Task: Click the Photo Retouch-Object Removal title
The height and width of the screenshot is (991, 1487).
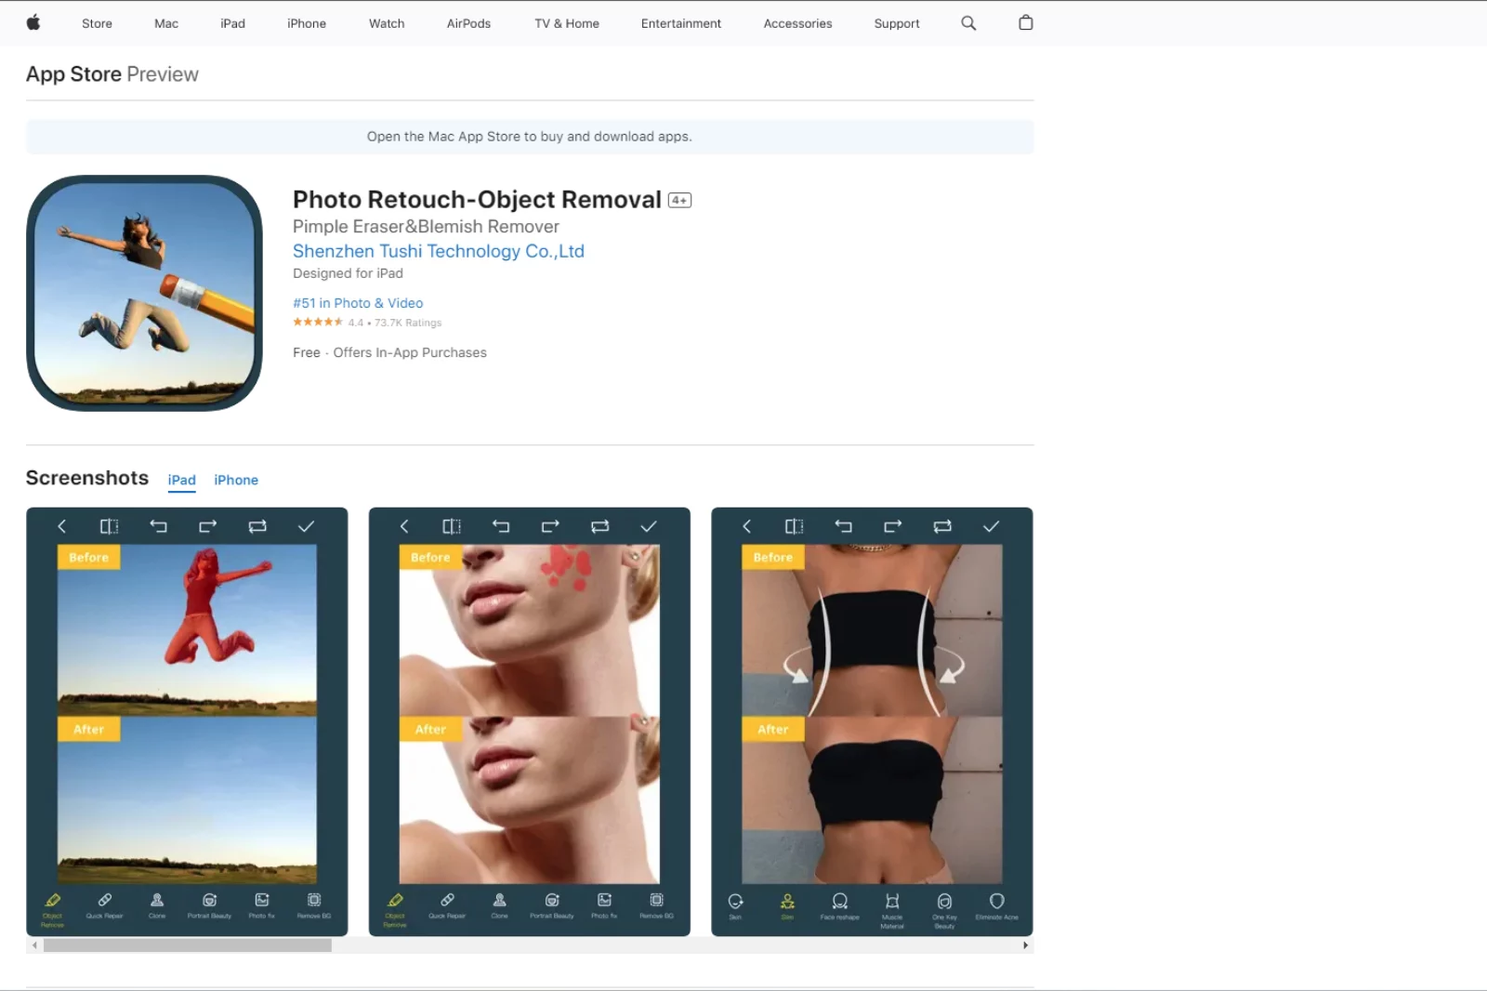Action: tap(477, 199)
